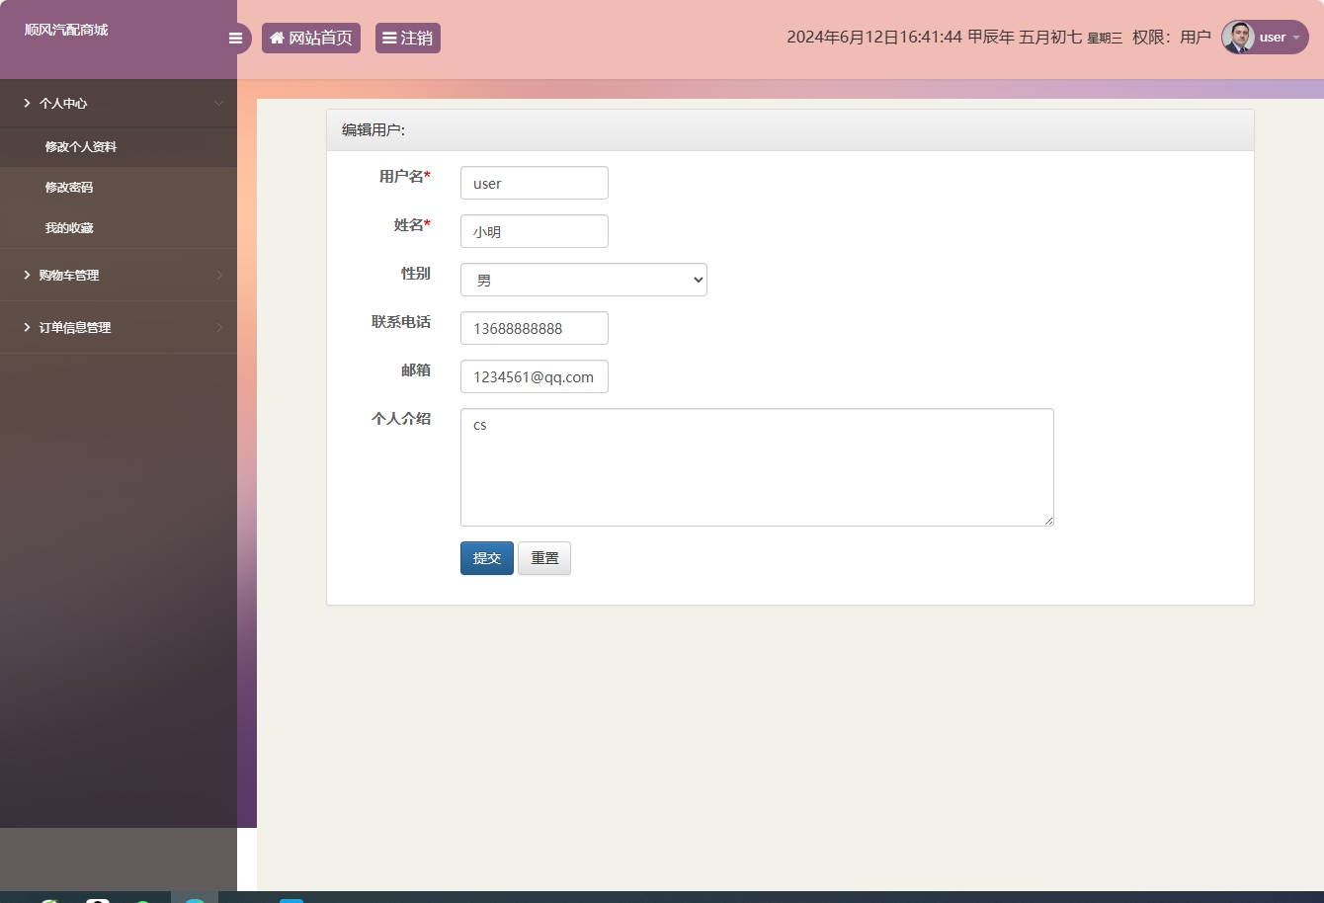
Task: Click the highlighted browser icon in the taskbar
Action: pyautogui.click(x=195, y=897)
